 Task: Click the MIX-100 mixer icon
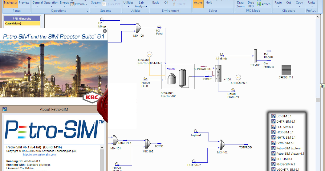pyautogui.click(x=138, y=28)
